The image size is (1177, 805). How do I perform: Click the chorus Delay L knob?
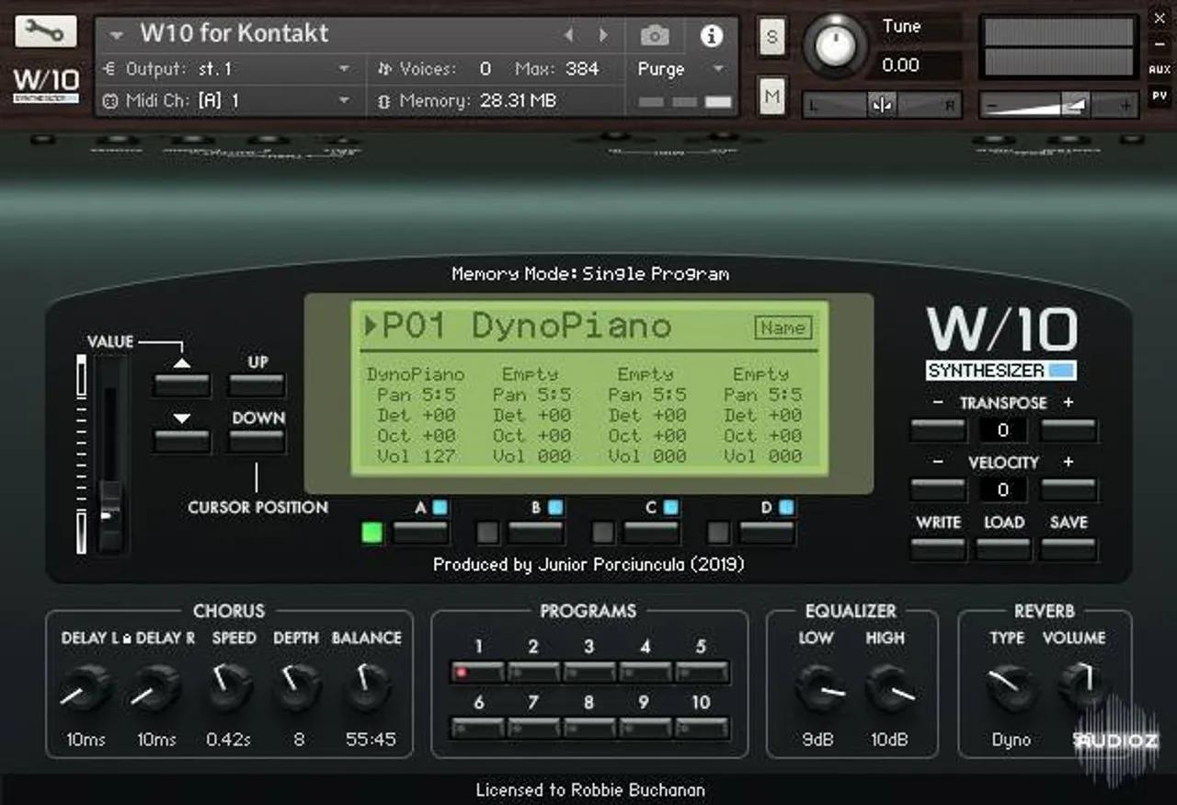pos(86,686)
